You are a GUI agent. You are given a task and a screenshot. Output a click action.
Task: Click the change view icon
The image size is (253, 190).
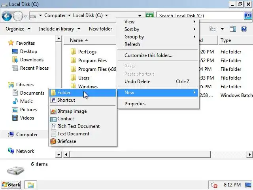(x=213, y=29)
